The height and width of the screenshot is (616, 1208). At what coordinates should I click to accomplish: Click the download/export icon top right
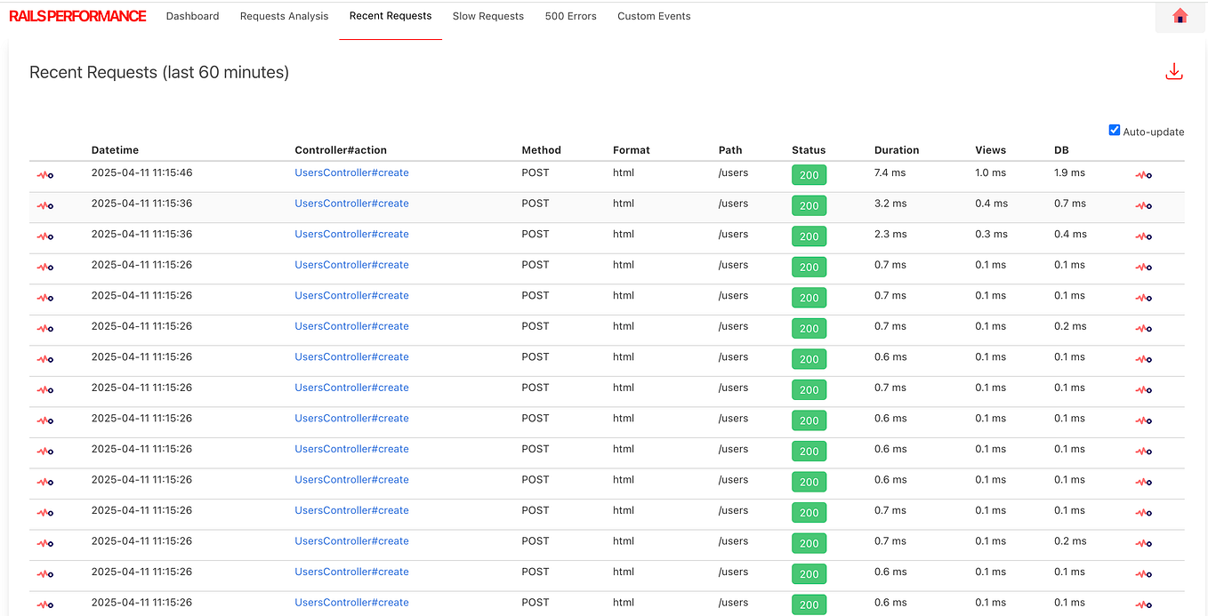tap(1174, 71)
